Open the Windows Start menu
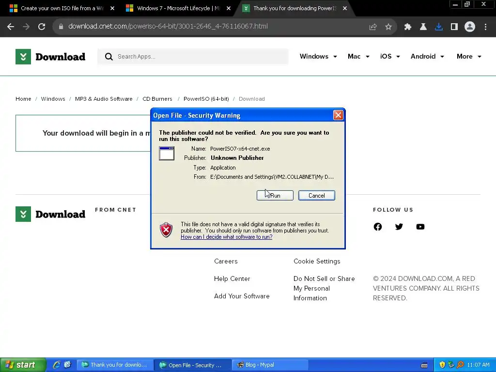Viewport: 496px width, 372px height. tap(23, 365)
